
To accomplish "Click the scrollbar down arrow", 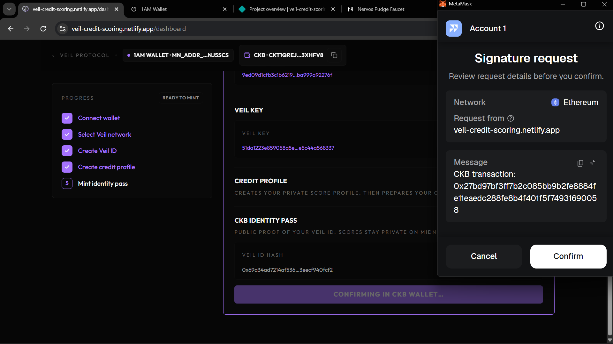I will [x=610, y=340].
